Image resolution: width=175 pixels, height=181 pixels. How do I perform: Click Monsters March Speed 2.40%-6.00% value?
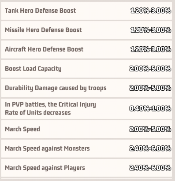[x=150, y=148]
